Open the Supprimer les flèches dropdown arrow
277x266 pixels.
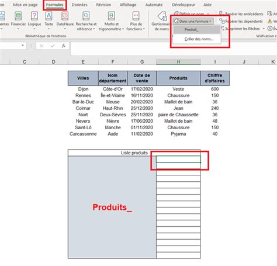pyautogui.click(x=264, y=29)
